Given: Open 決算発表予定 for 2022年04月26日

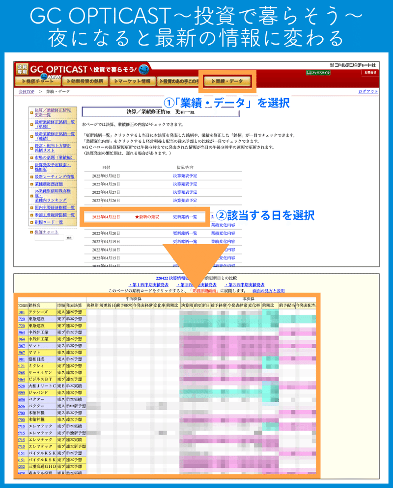Looking at the screenshot, I should pyautogui.click(x=185, y=201).
